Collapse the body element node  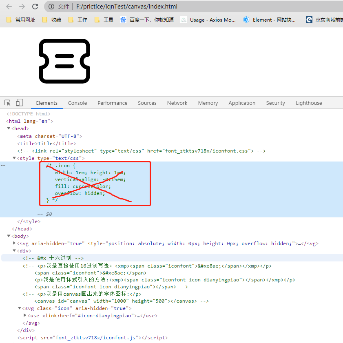(x=9, y=236)
